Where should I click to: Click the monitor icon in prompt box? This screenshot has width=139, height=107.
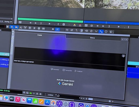tap(123, 56)
